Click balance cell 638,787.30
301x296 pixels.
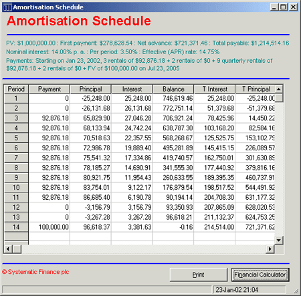click(x=173, y=128)
